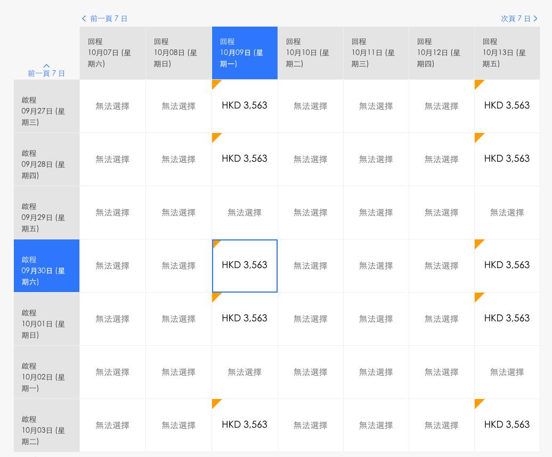Choose HKD 3,563 fare for 10月01日 to 10月13日
The width and height of the screenshot is (552, 457).
pos(507,319)
